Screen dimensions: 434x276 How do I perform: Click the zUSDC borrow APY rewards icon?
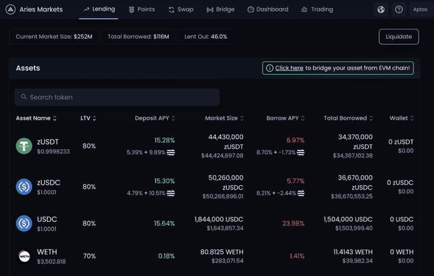click(x=301, y=193)
